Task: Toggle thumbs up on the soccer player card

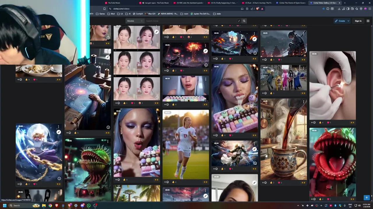Action: (175, 182)
